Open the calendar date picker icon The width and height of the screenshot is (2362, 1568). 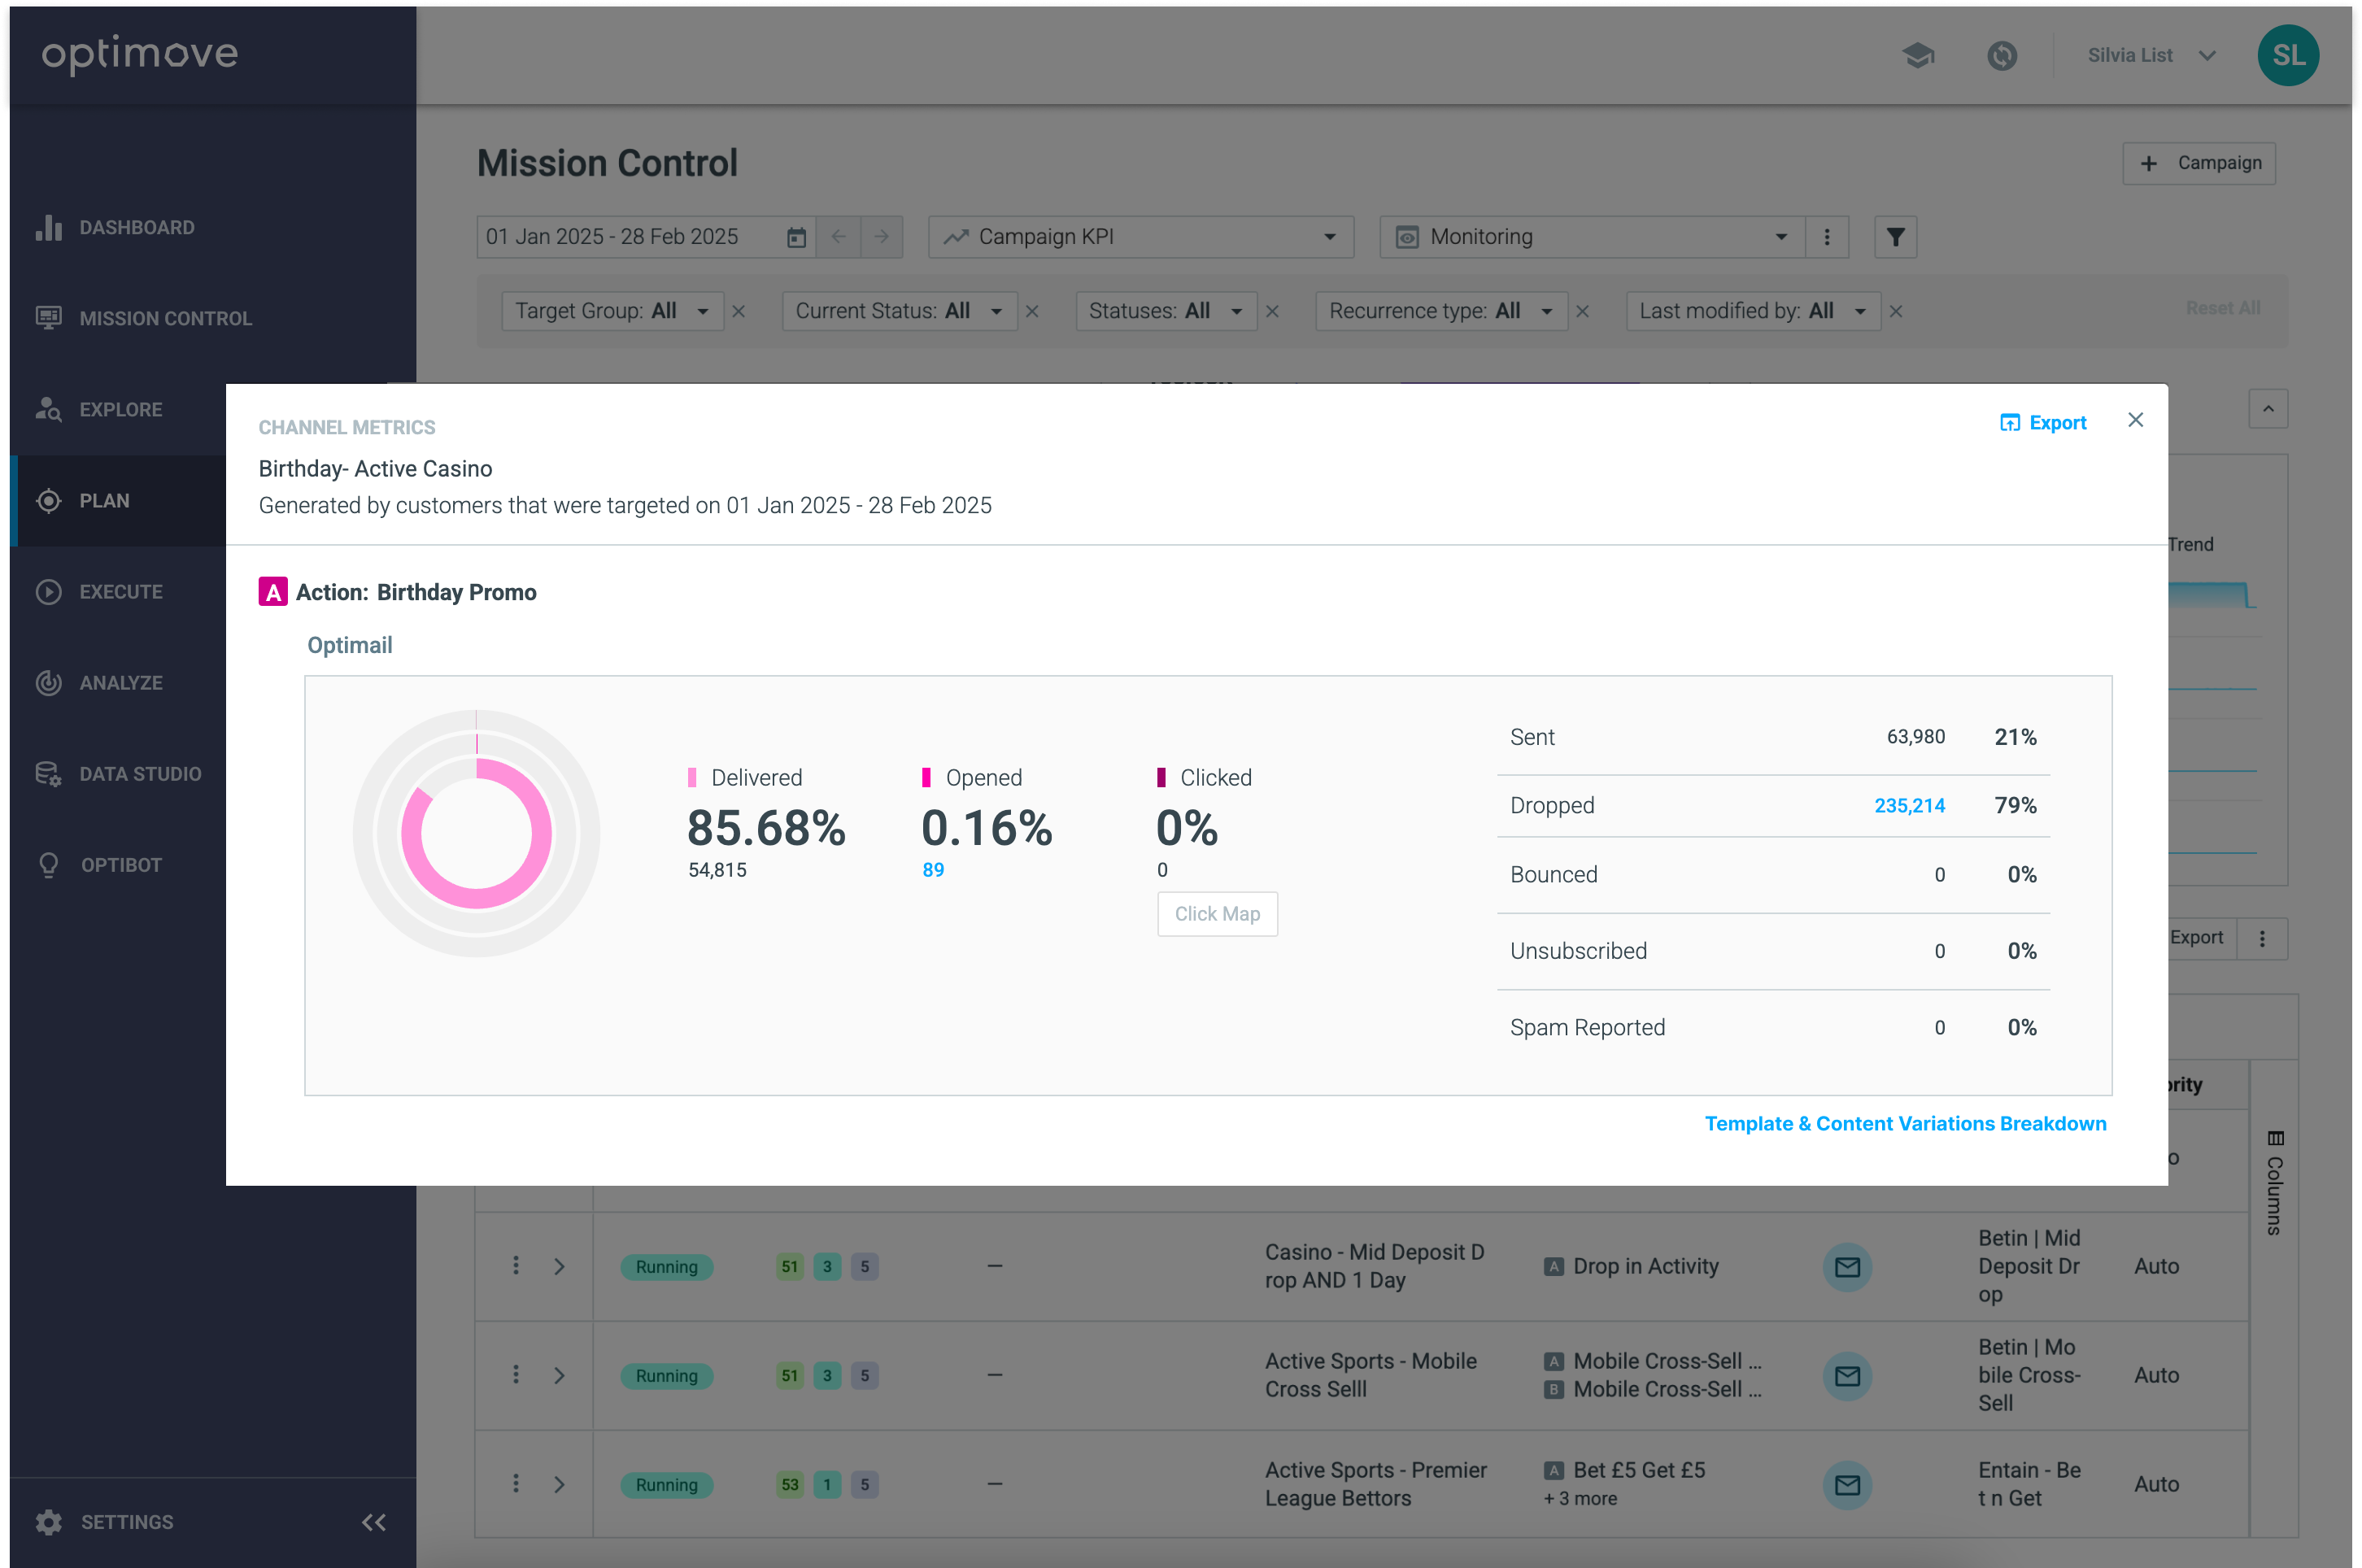796,237
